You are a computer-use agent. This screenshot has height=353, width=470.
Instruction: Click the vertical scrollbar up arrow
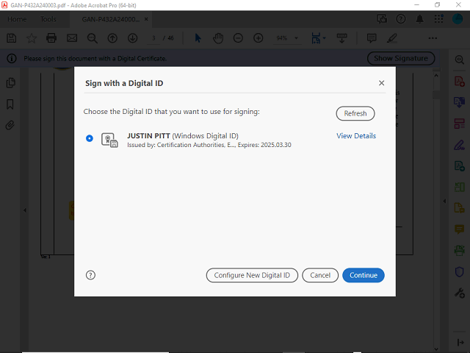click(436, 76)
